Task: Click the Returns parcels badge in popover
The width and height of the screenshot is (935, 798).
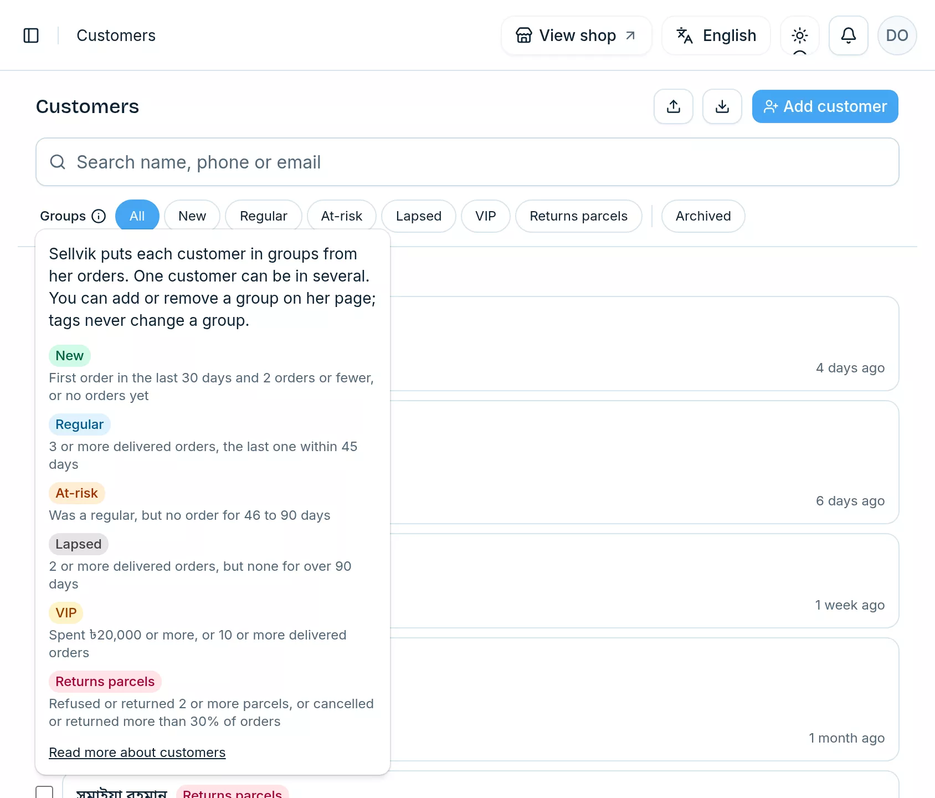Action: tap(105, 682)
